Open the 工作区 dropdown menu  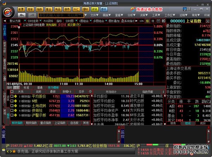click(x=170, y=15)
